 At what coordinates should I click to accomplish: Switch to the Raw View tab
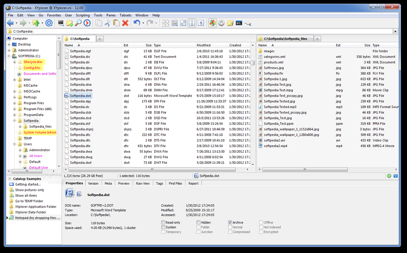[143, 183]
